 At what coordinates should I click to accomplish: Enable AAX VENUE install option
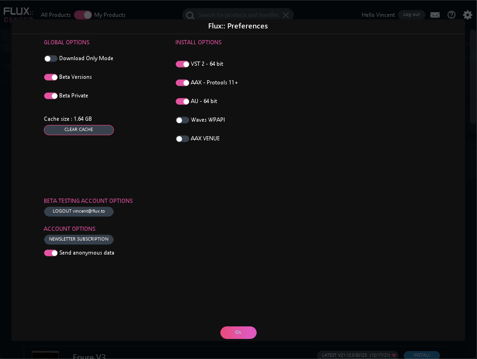click(x=182, y=139)
